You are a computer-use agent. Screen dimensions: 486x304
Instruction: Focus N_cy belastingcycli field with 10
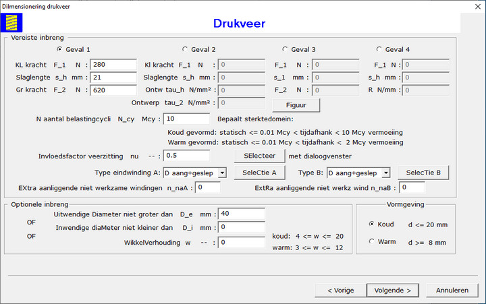point(186,119)
